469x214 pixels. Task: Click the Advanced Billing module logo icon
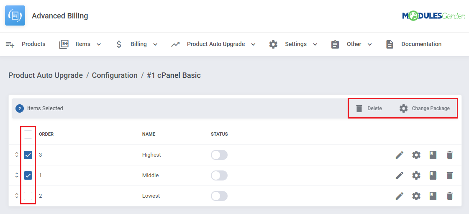(x=15, y=15)
